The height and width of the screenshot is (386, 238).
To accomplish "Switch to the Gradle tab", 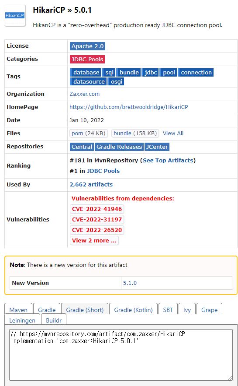I will pos(47,310).
